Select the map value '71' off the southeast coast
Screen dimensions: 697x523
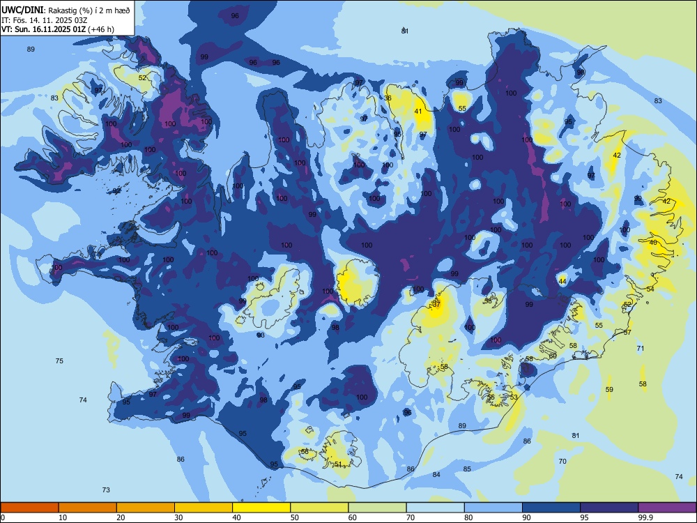click(x=641, y=348)
